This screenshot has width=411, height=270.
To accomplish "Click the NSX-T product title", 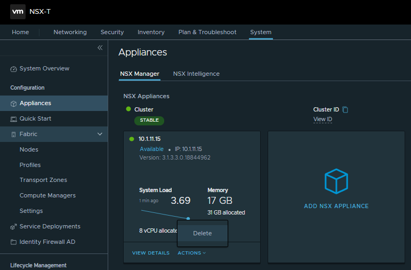I will click(40, 12).
